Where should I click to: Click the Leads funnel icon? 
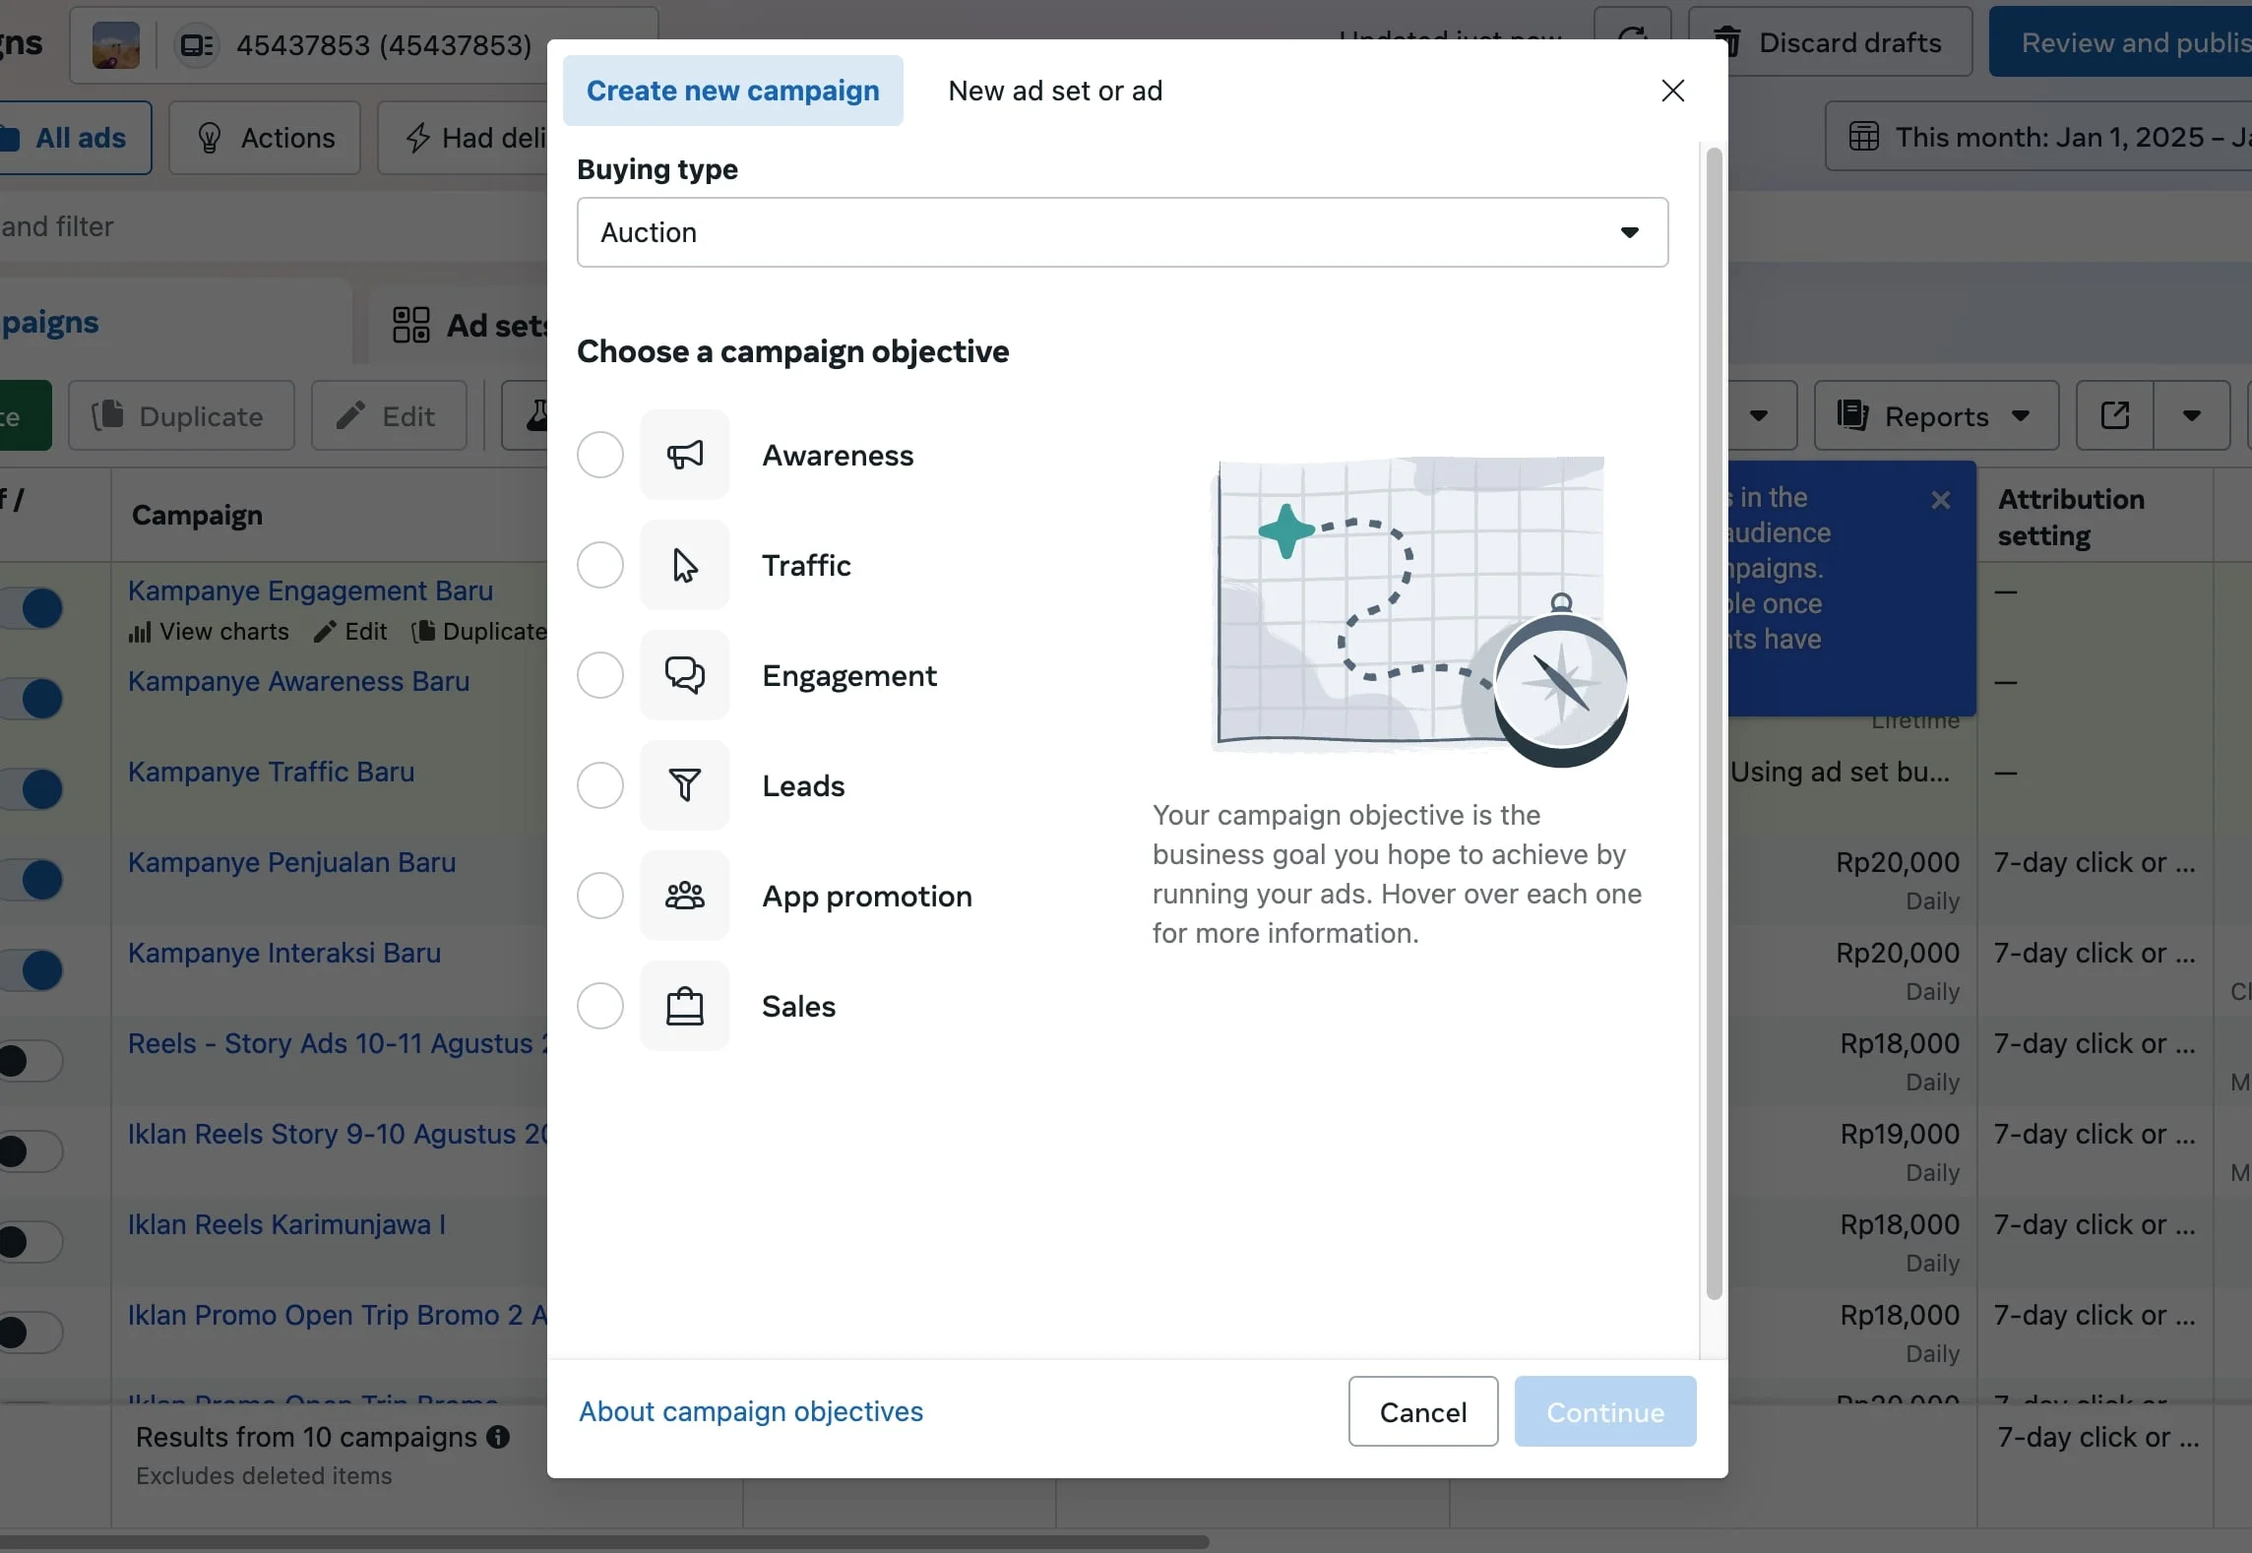pyautogui.click(x=684, y=785)
